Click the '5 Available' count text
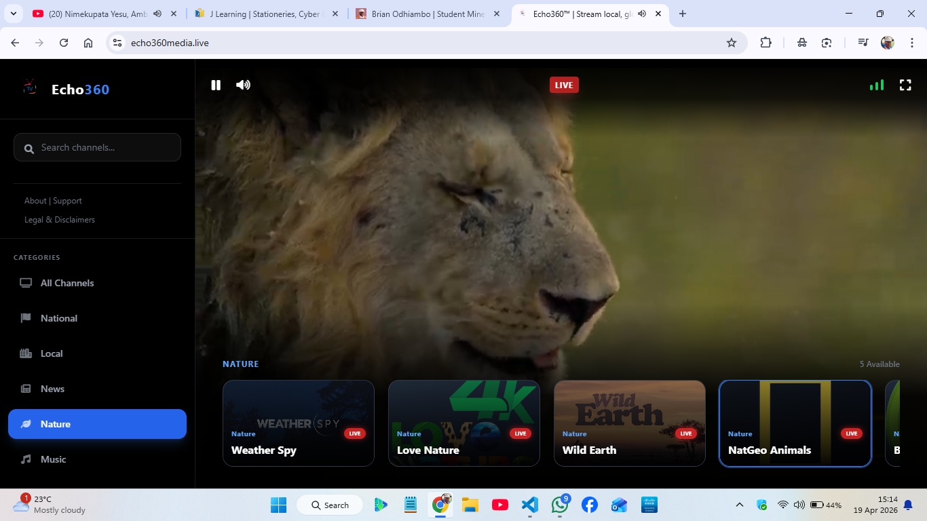 [x=879, y=364]
